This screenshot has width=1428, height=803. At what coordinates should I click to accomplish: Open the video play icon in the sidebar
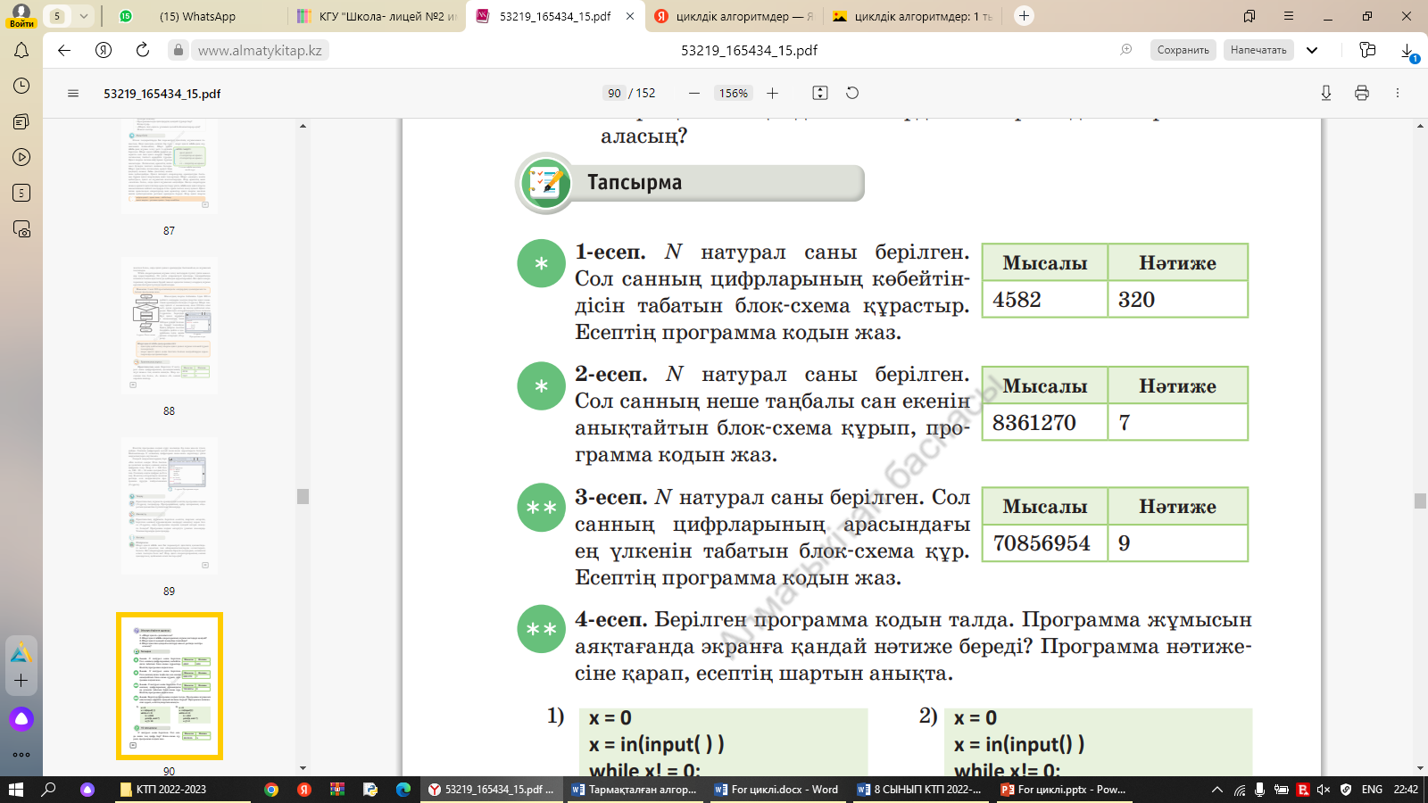click(x=21, y=157)
